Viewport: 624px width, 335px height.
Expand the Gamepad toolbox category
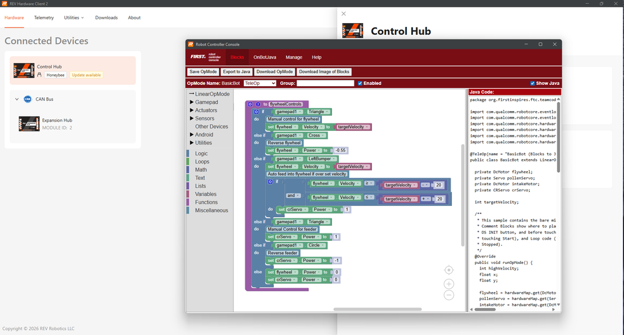click(x=192, y=102)
